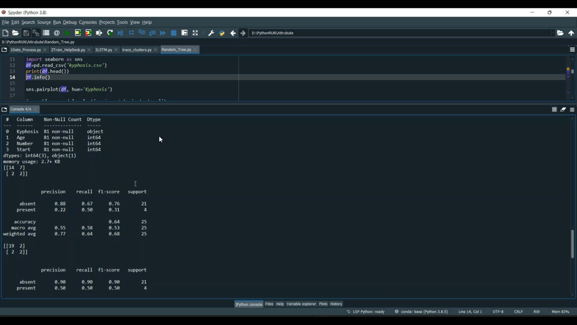This screenshot has width=577, height=325.
Task: Clear console output with the eraser icon
Action: tap(563, 110)
